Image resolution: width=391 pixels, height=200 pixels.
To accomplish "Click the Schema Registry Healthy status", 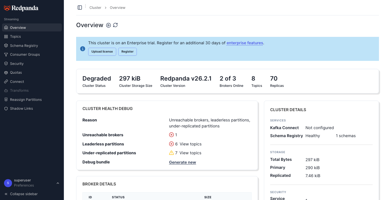I will (x=313, y=136).
